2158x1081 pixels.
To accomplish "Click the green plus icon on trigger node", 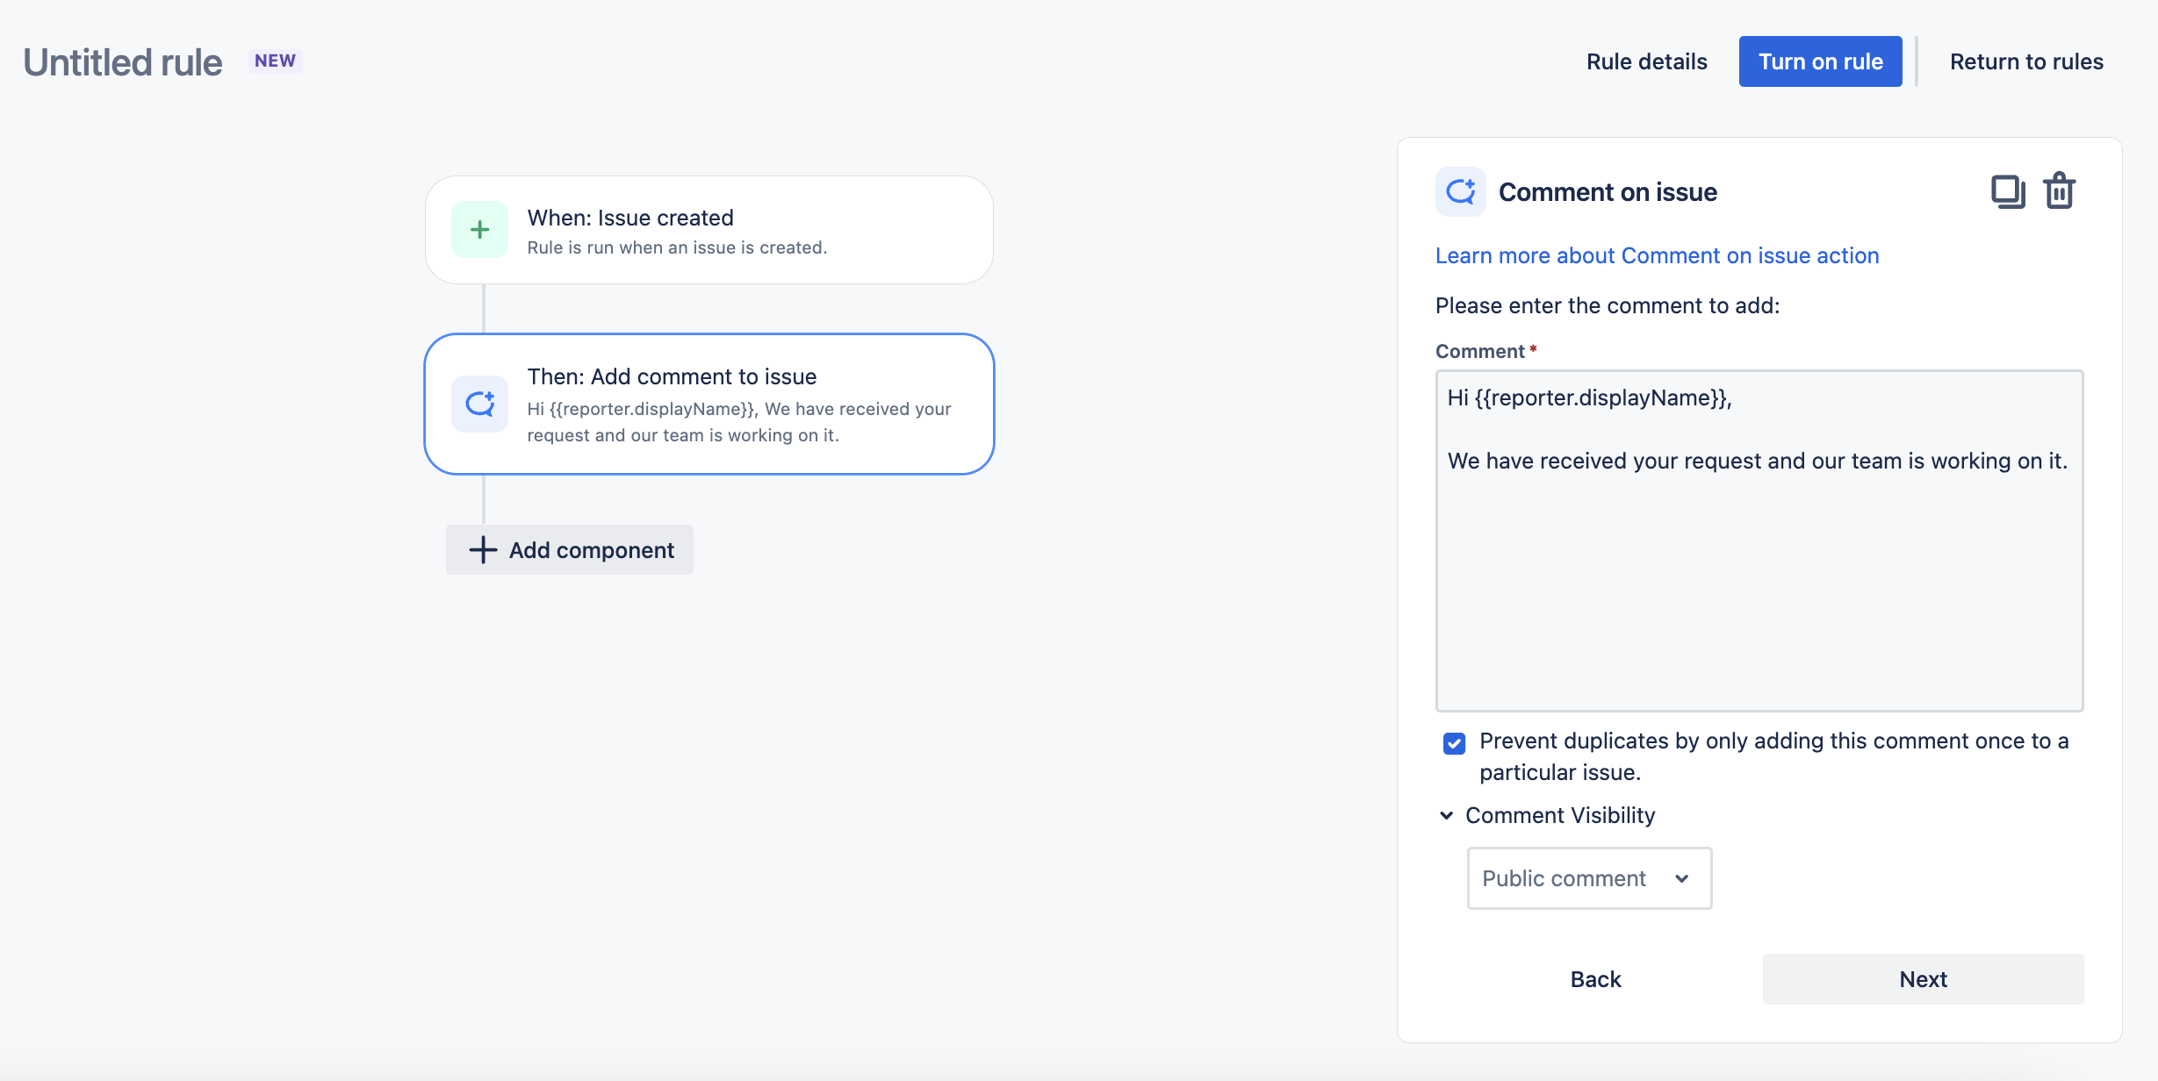I will pos(480,229).
